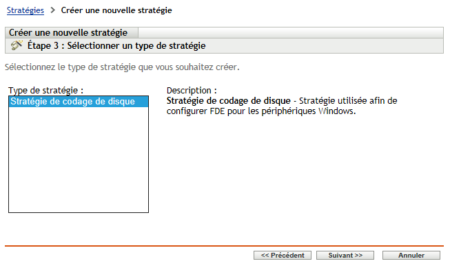
Task: Click the bold Stratégie de codage de disque description title
Action: click(x=228, y=101)
